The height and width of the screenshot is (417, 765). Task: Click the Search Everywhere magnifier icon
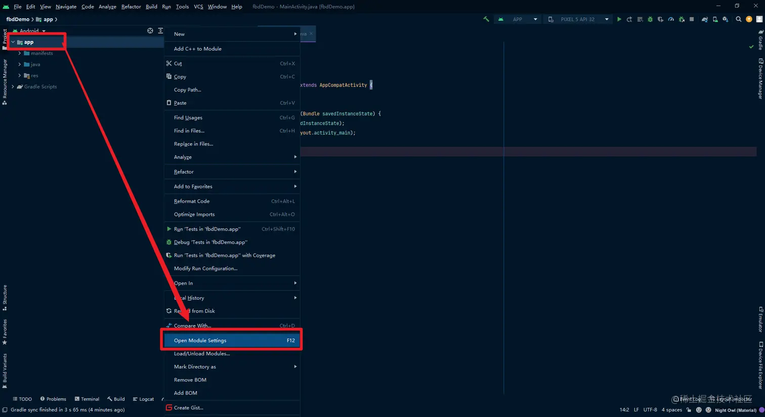point(738,19)
